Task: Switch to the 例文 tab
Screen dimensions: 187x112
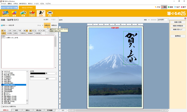Action: (x=17, y=110)
